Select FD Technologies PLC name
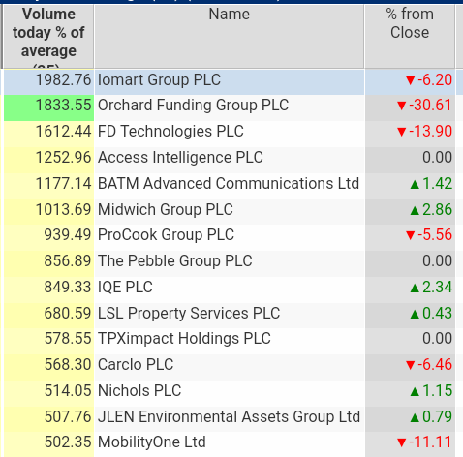 pyautogui.click(x=170, y=132)
